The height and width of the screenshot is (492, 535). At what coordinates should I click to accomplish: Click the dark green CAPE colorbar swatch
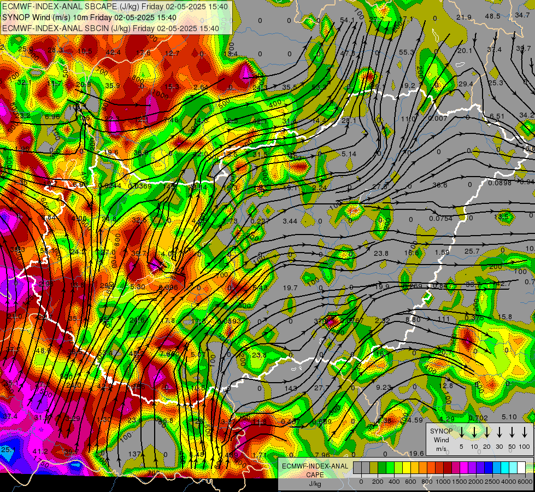pyautogui.click(x=382, y=467)
